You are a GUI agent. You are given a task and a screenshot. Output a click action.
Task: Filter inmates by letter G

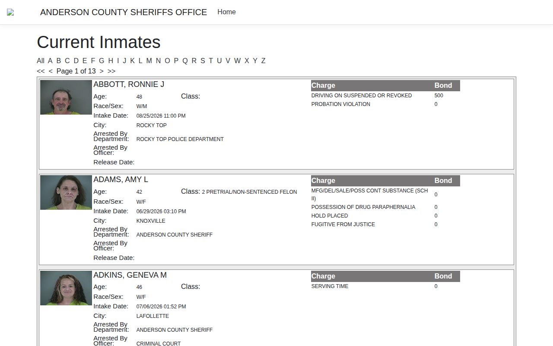tap(102, 61)
